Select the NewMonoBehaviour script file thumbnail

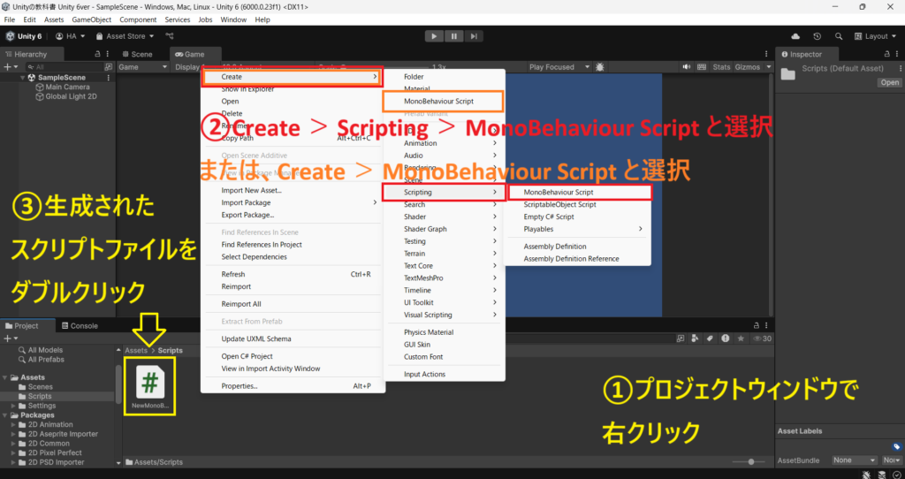[150, 385]
